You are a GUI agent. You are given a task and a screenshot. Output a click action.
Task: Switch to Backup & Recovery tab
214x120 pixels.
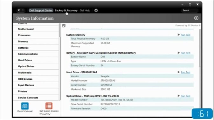(66, 10)
